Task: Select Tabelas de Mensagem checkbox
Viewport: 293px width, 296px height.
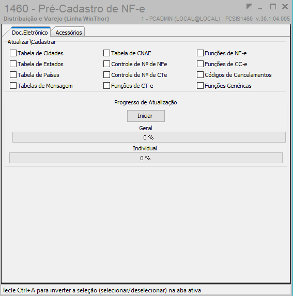Action: tap(13, 86)
